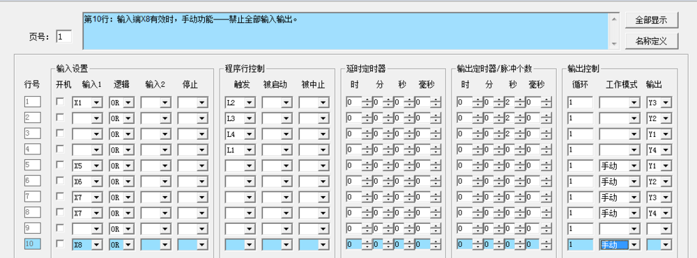Open 停止 dropdown in row 1

click(x=193, y=102)
